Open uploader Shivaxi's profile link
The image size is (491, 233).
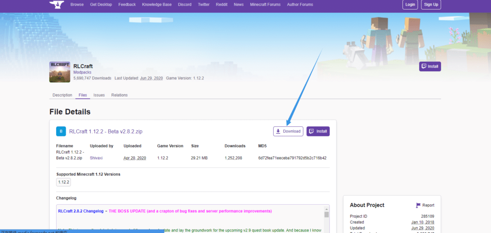(x=97, y=157)
